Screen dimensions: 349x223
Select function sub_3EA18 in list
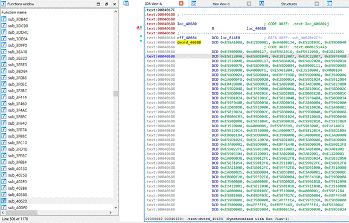pos(18,52)
